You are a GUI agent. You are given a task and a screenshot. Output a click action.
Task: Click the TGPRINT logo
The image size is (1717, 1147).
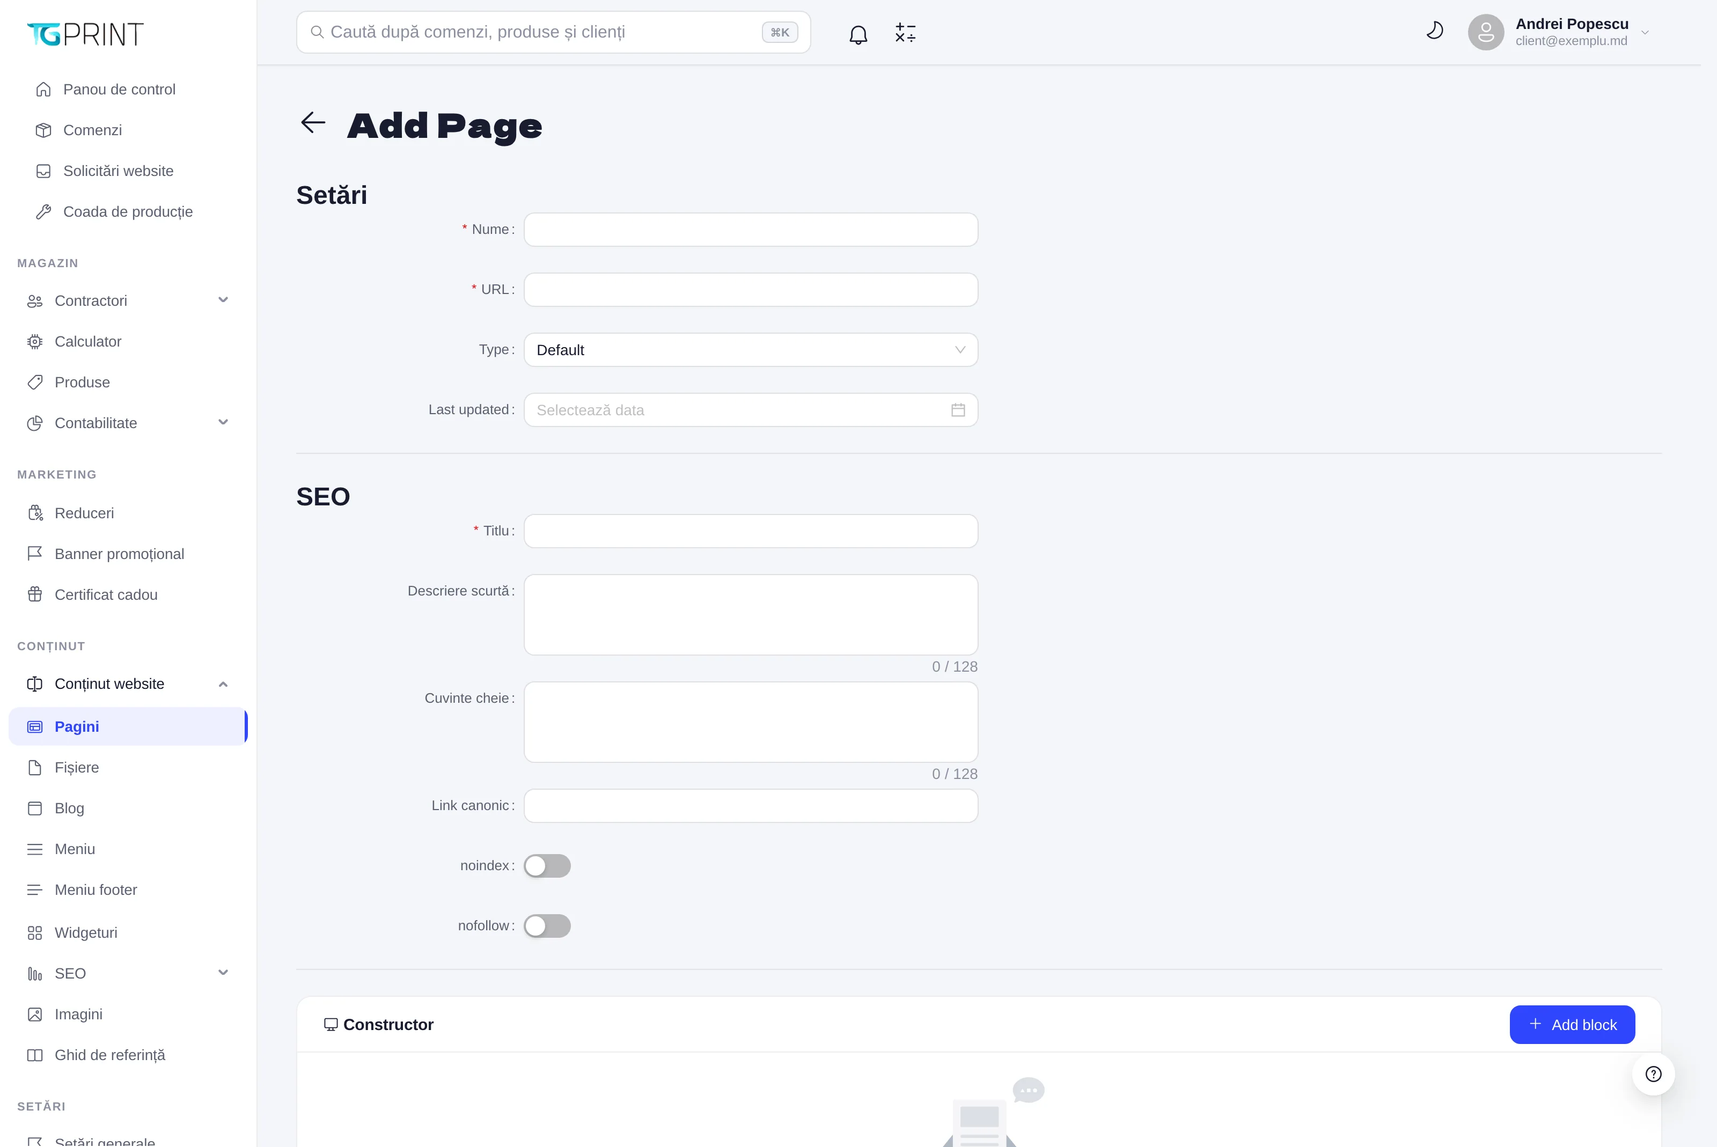86,34
